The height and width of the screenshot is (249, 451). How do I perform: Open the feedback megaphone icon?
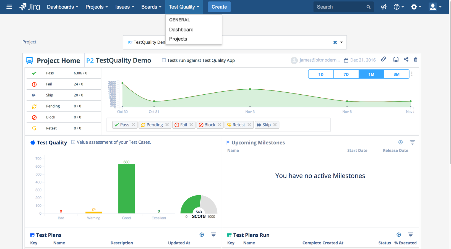384,7
